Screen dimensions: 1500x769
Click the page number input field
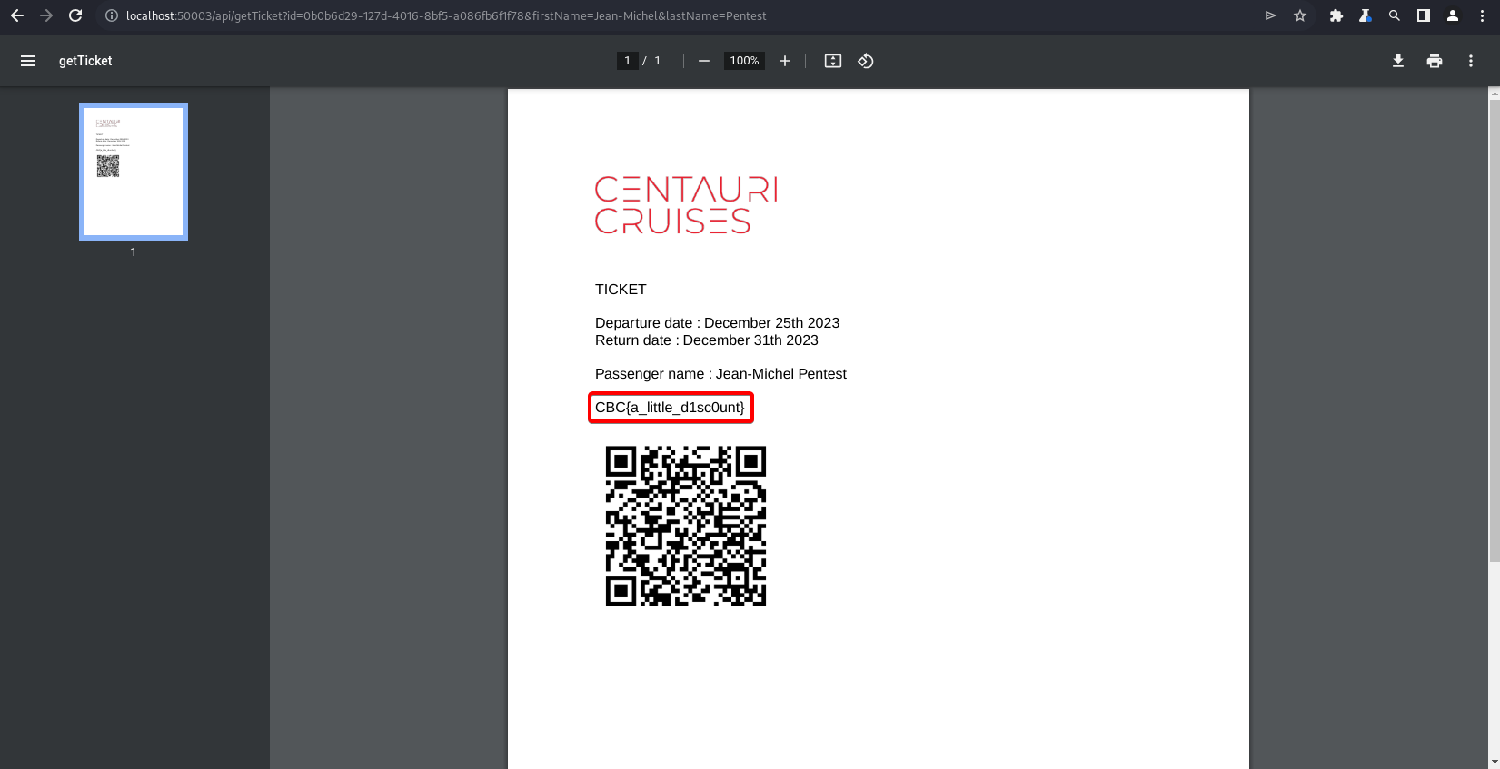click(x=627, y=61)
